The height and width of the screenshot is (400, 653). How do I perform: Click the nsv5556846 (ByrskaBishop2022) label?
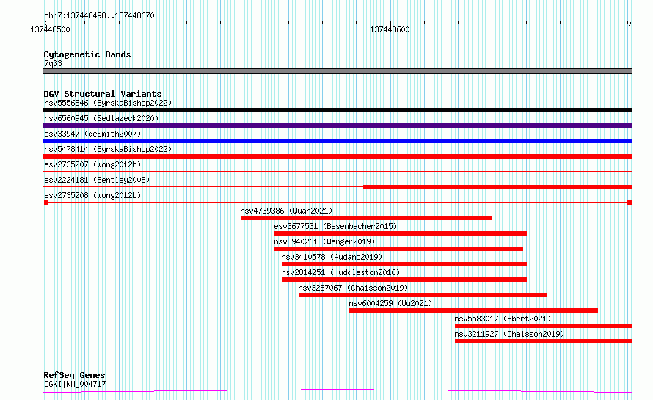(x=108, y=103)
